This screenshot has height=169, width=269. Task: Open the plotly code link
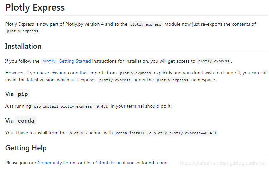point(49,61)
